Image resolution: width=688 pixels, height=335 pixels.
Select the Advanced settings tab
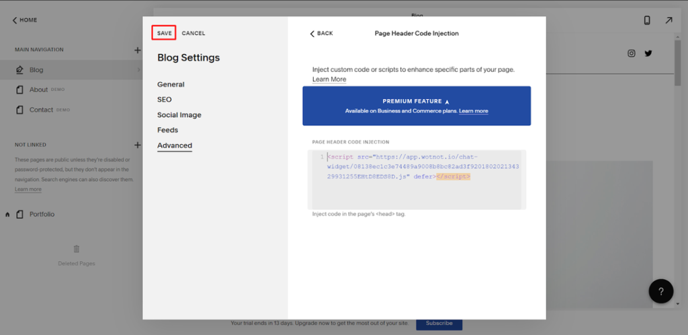point(175,145)
